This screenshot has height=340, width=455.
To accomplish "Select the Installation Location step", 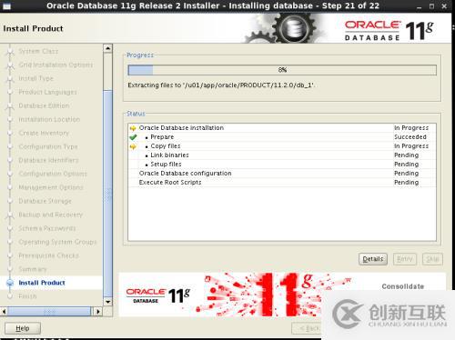I will [49, 119].
